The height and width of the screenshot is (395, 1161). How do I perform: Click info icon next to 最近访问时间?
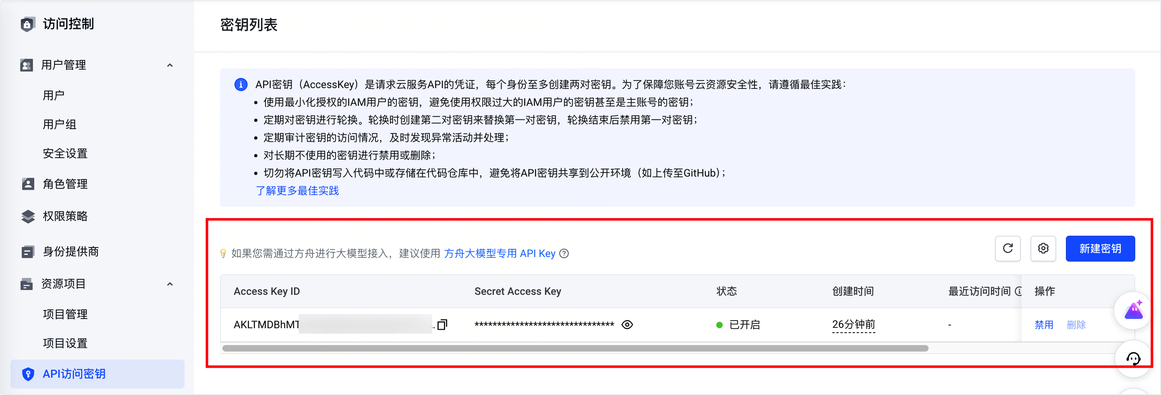(x=1018, y=292)
